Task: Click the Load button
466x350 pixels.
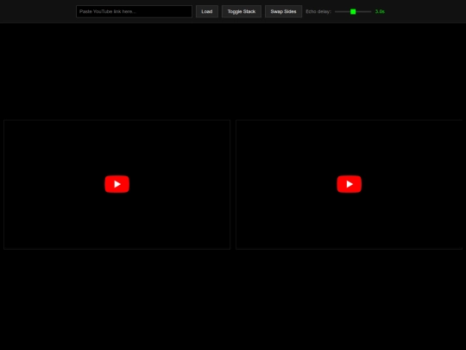Action: [x=207, y=11]
